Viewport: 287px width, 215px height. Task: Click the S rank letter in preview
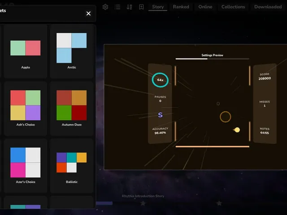(x=160, y=115)
